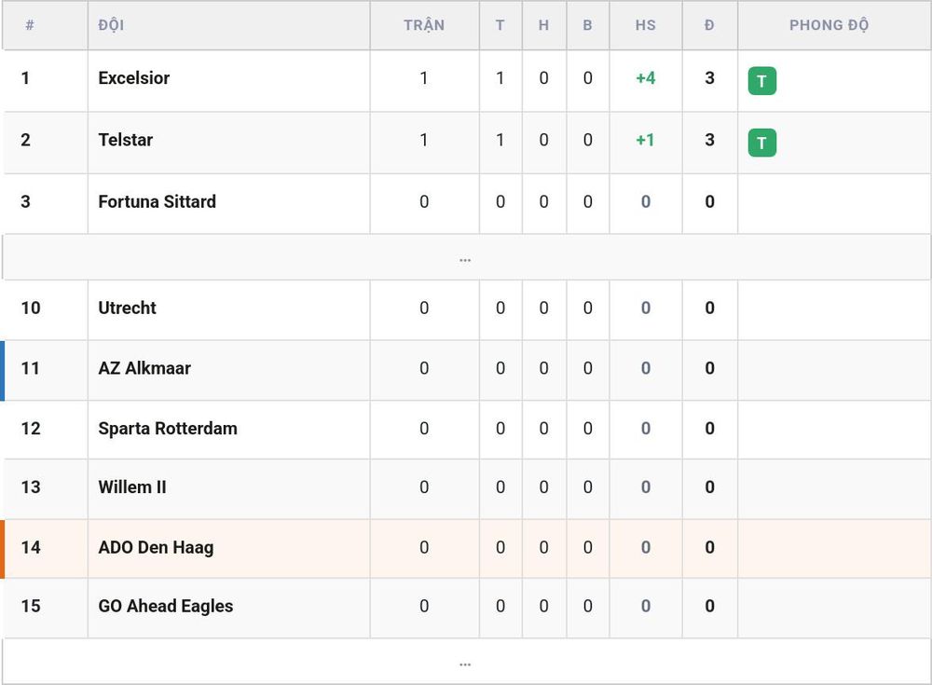Image resolution: width=932 pixels, height=685 pixels.
Task: Open the GO Ahead Eagles team link
Action: 165,606
